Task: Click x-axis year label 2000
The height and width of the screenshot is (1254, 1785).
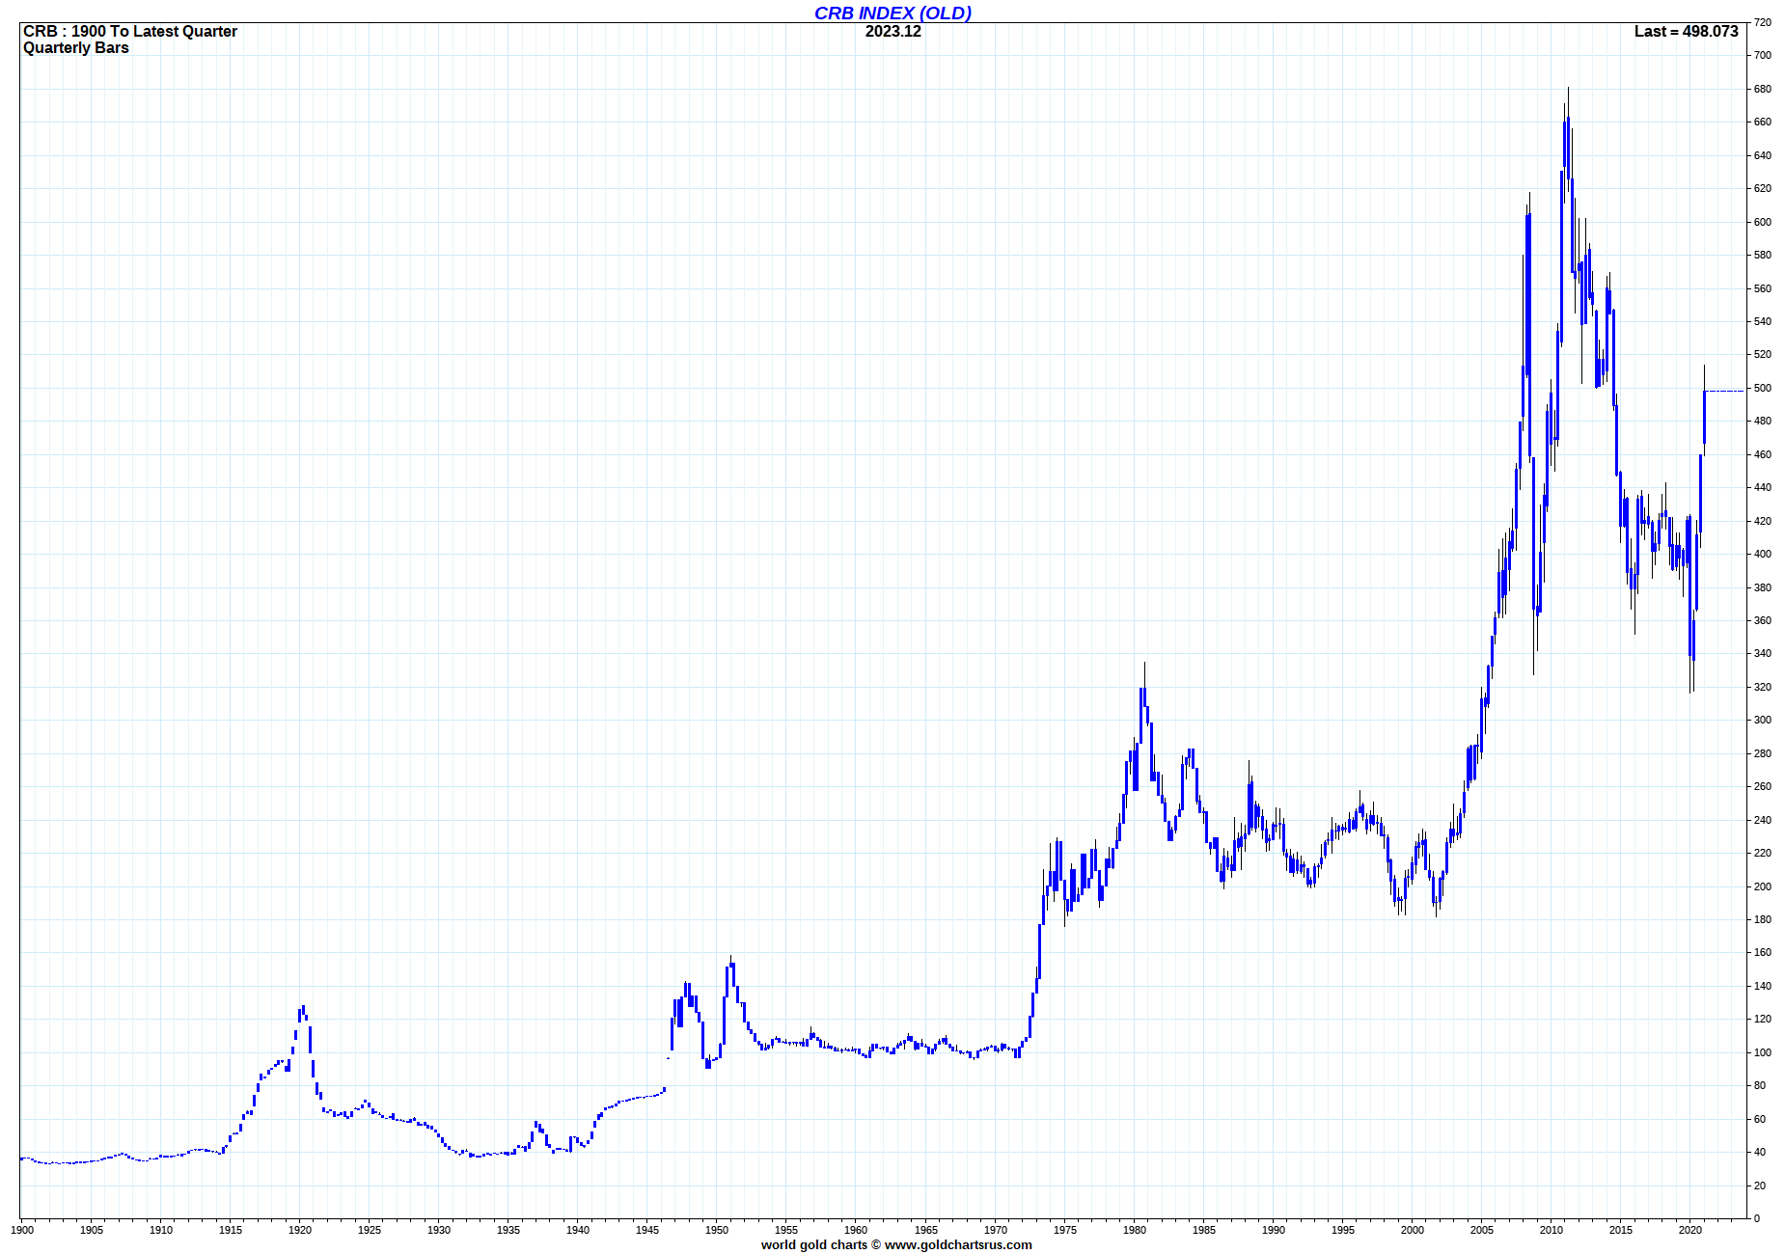Action: click(1413, 1229)
